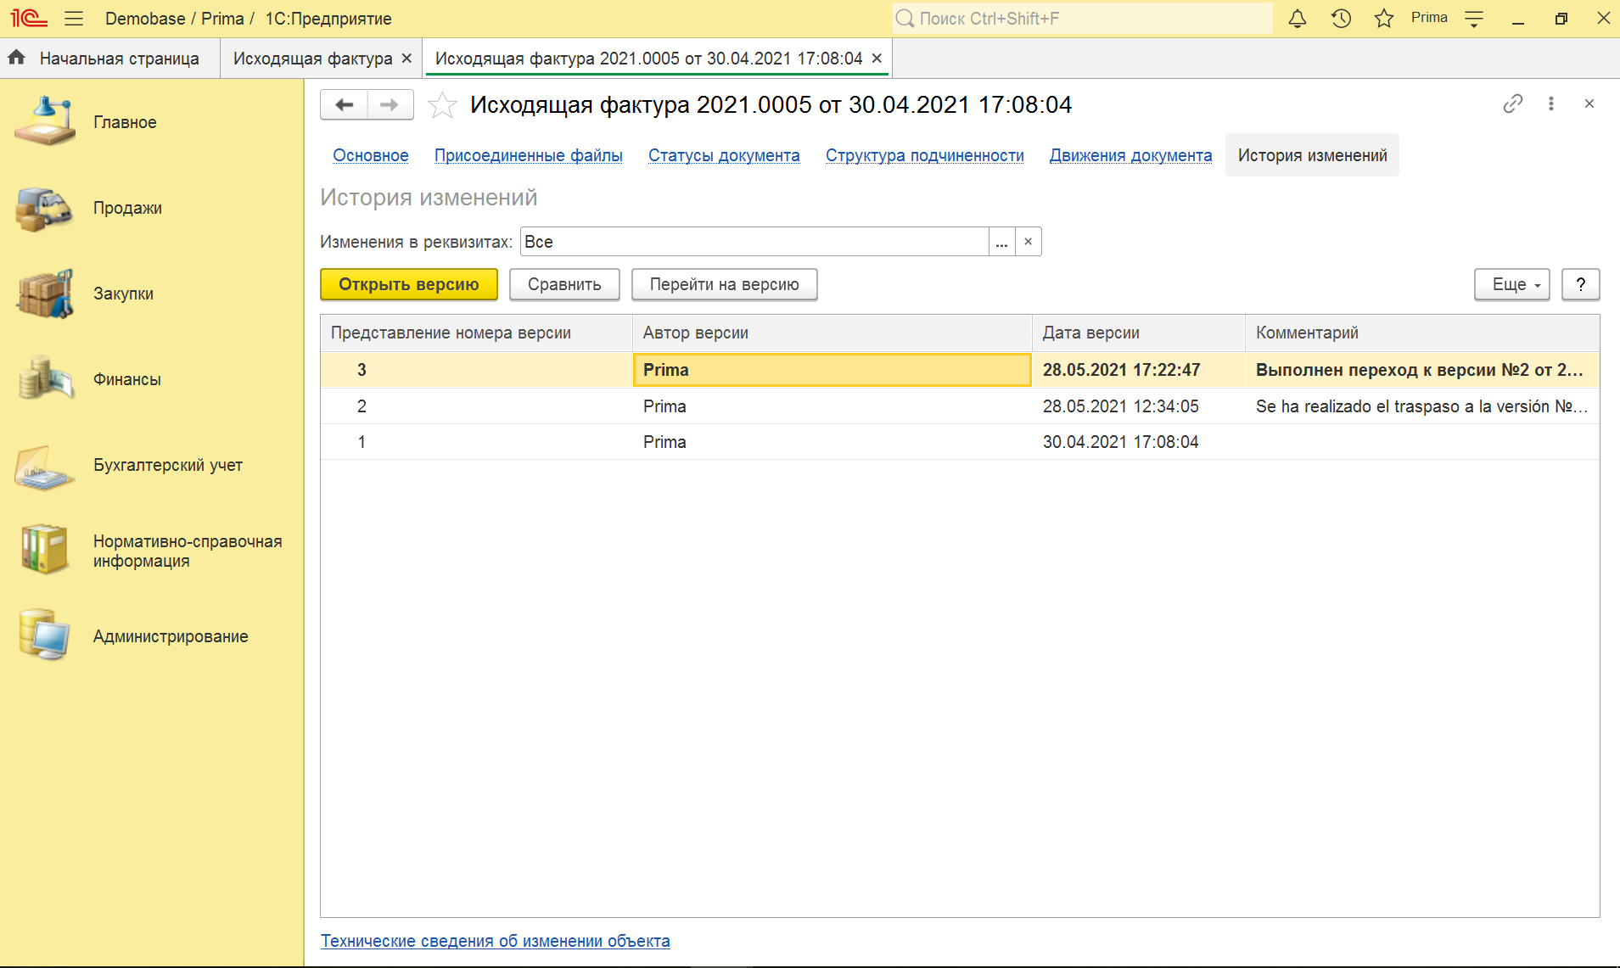The height and width of the screenshot is (968, 1620).
Task: Switch to Движения документа tab
Action: click(1130, 155)
